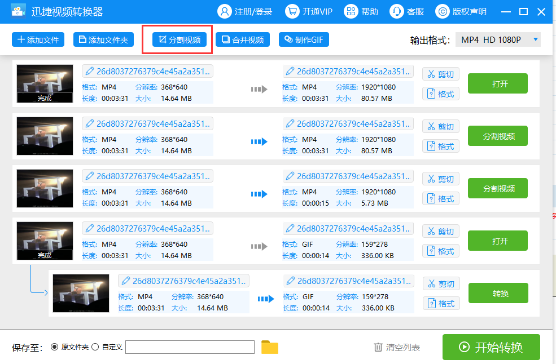The width and height of the screenshot is (556, 364).
Task: Open 客服 customer service headset icon
Action: [x=397, y=11]
